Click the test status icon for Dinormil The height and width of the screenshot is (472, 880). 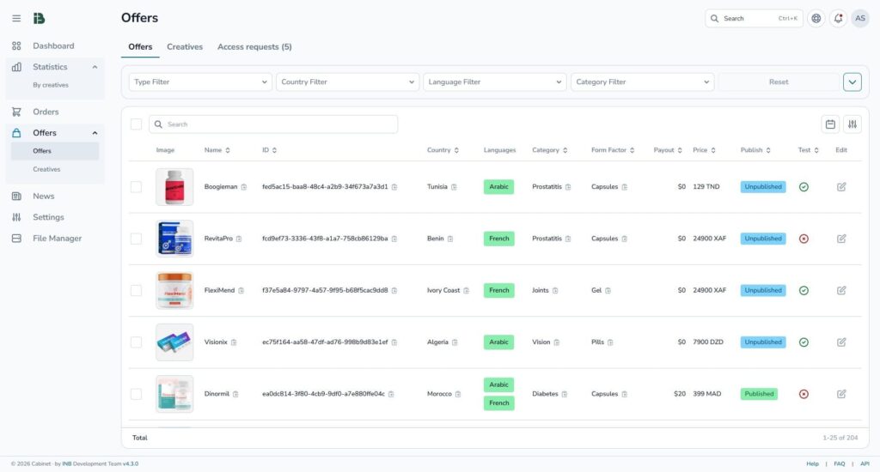point(804,394)
